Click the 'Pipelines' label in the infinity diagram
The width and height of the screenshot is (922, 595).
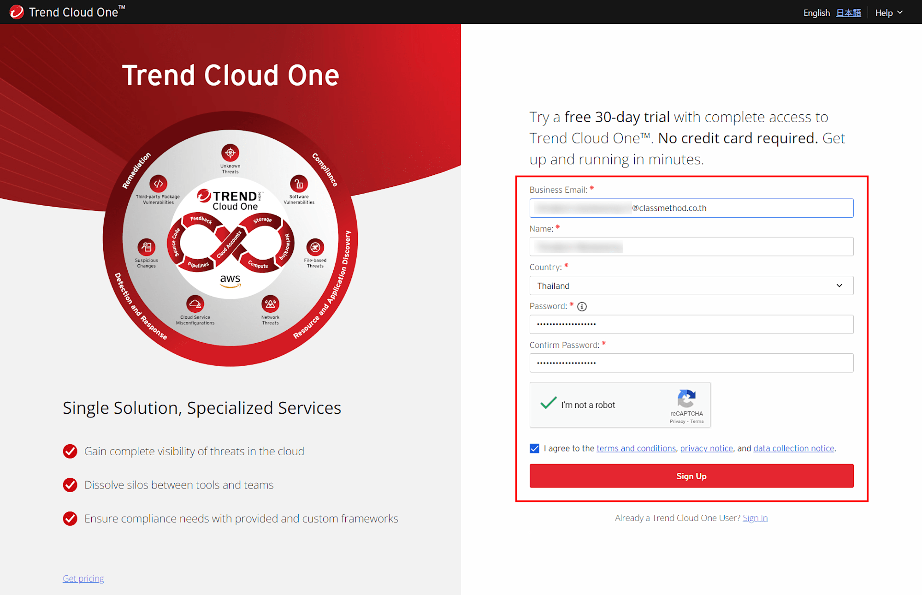point(198,265)
